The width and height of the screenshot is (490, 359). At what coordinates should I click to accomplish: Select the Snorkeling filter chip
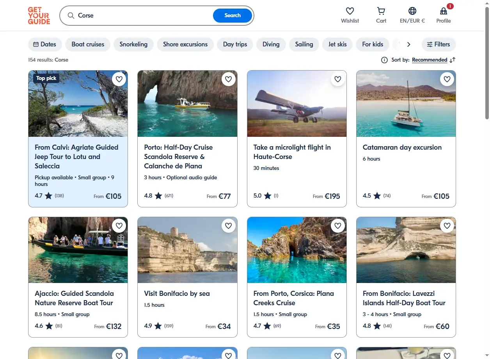click(x=133, y=44)
